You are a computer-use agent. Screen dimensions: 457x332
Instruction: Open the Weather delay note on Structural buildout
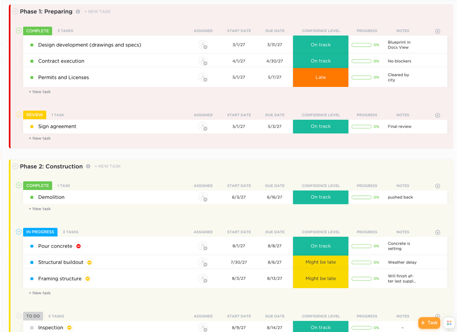point(403,262)
